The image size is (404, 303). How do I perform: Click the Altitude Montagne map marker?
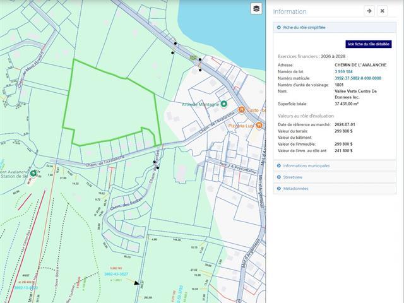(x=223, y=104)
